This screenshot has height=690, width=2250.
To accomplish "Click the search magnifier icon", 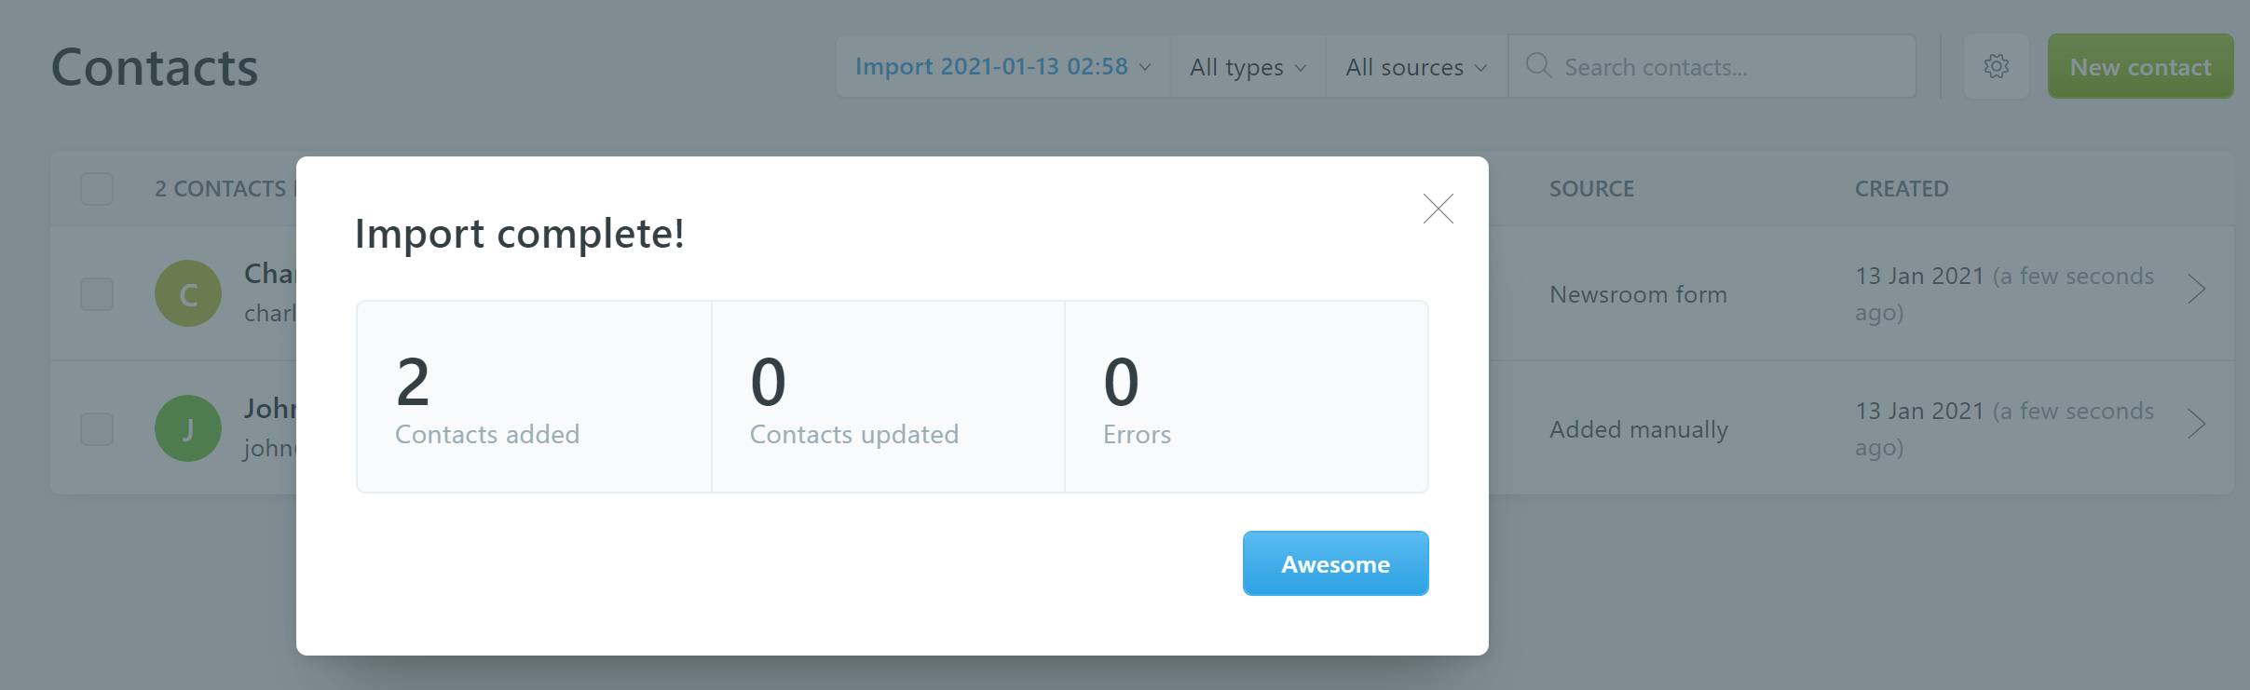I will click(1538, 66).
